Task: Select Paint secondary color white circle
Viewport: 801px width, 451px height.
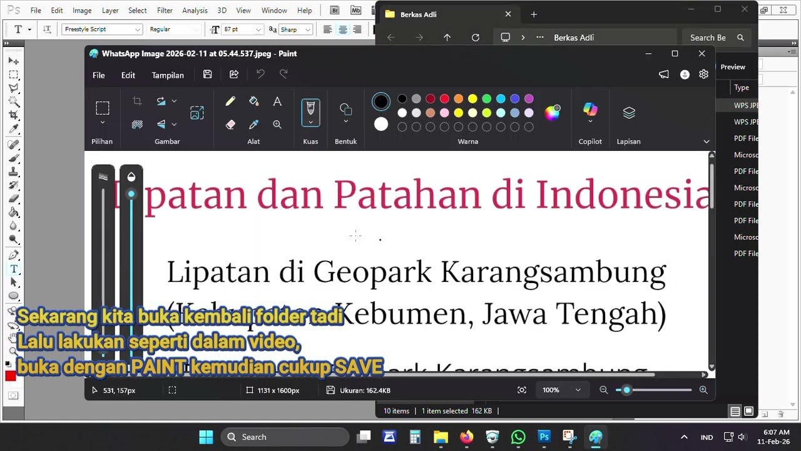Action: point(381,125)
